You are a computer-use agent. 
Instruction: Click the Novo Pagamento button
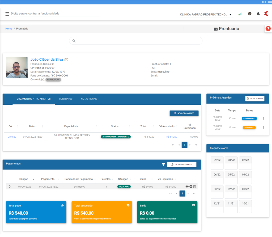181,164
